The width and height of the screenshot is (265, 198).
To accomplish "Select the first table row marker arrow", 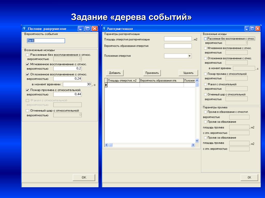I will point(106,85).
